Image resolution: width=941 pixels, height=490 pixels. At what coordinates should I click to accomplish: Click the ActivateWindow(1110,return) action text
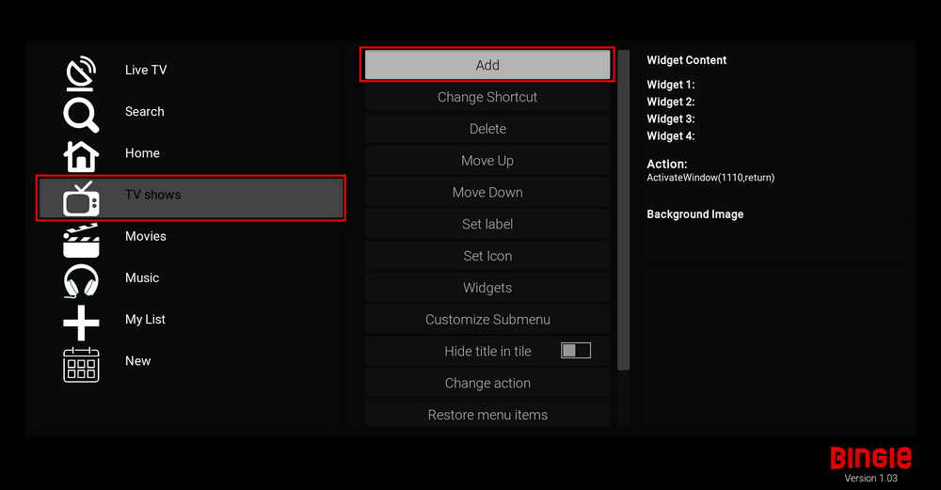(x=710, y=178)
